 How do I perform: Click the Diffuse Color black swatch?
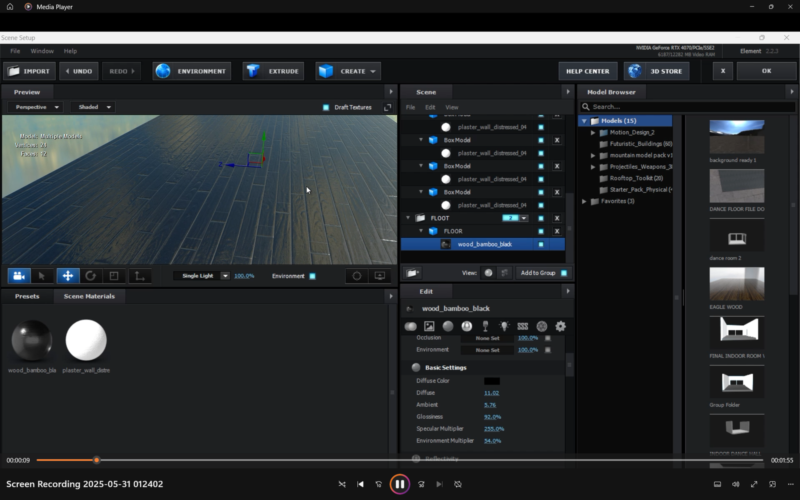(x=492, y=381)
